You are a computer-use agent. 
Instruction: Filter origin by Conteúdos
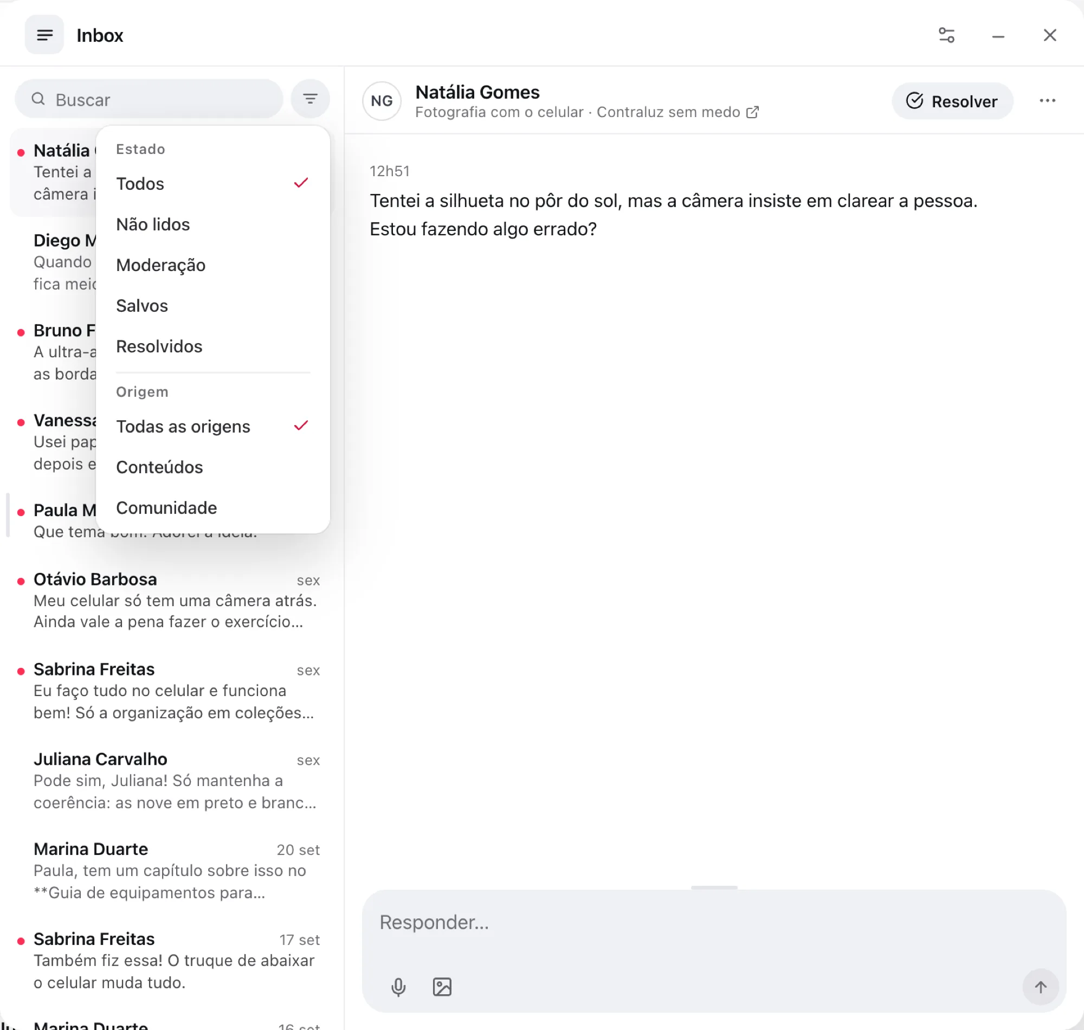[213, 467]
